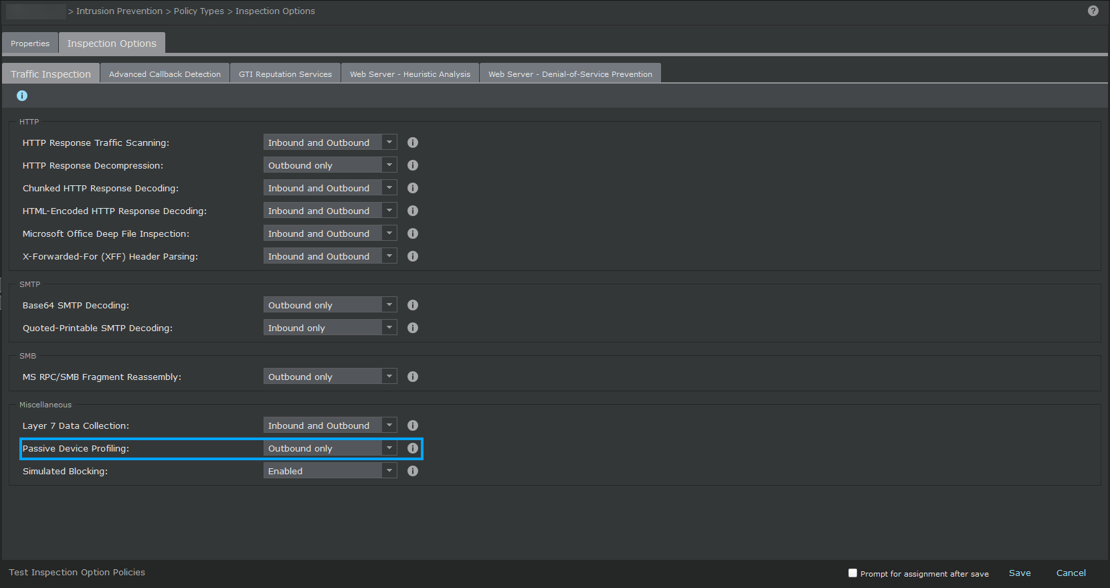Open the help question mark icon

tap(1093, 11)
